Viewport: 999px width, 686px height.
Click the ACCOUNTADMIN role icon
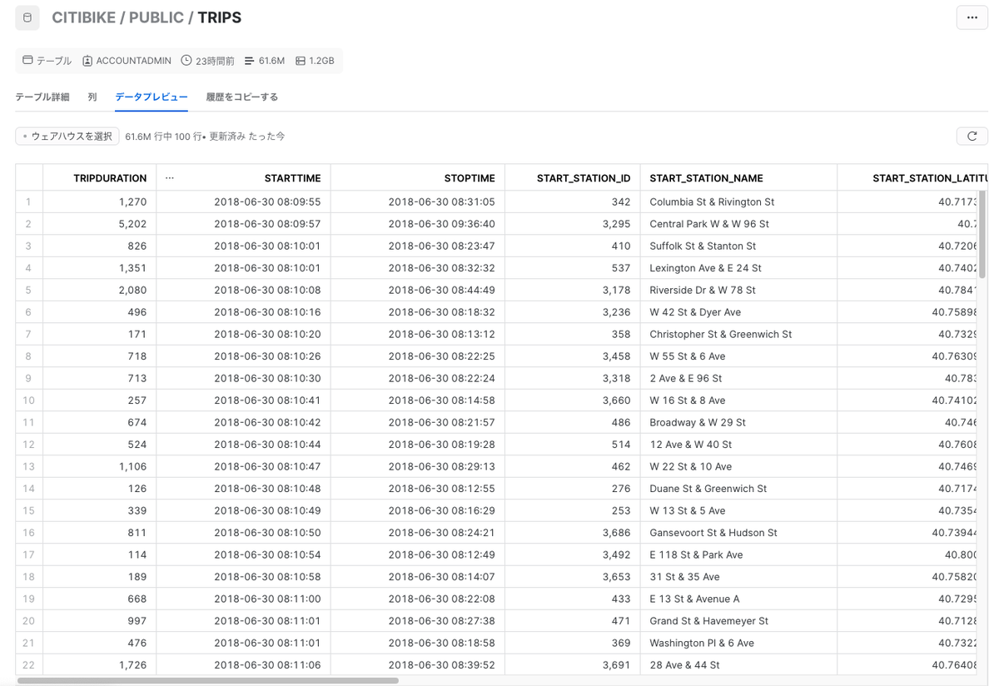point(87,61)
